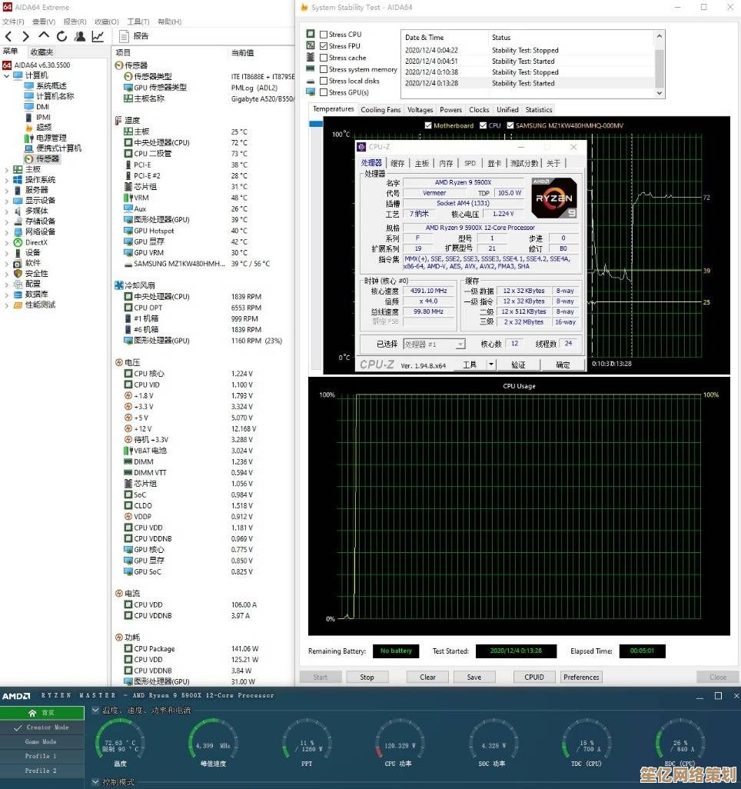Expand the 存储设备 tree node
Image resolution: width=741 pixels, height=789 pixels.
coord(7,222)
